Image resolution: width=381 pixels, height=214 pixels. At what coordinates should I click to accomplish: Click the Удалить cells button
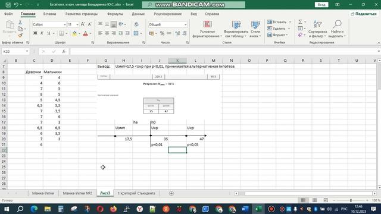[279, 29]
